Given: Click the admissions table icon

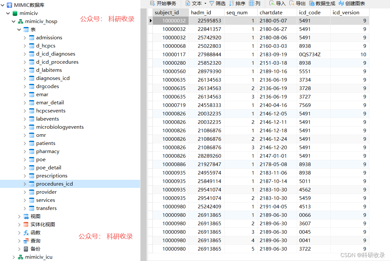Looking at the screenshot, I should pyautogui.click(x=32, y=38).
